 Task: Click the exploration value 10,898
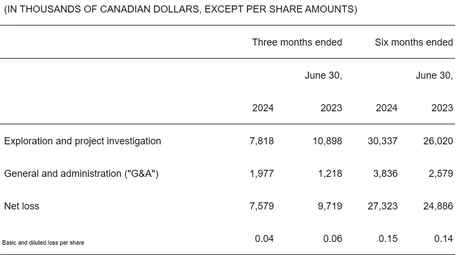click(x=326, y=141)
